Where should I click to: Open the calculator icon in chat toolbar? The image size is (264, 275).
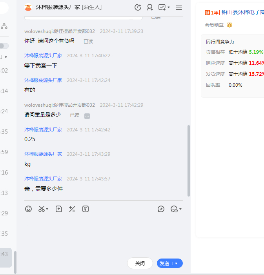(72, 209)
